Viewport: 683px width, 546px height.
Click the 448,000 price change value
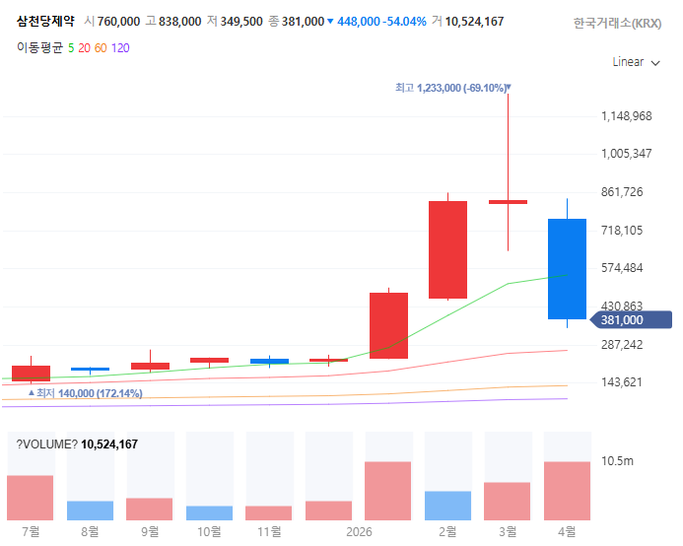359,22
